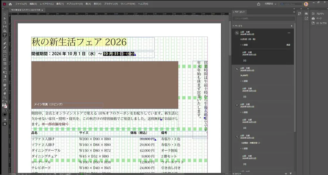Click the filter comments funnel icon
328x175 pixels.
pyautogui.click(x=291, y=174)
